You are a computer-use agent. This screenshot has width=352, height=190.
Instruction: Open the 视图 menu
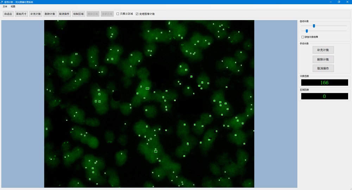pos(13,6)
